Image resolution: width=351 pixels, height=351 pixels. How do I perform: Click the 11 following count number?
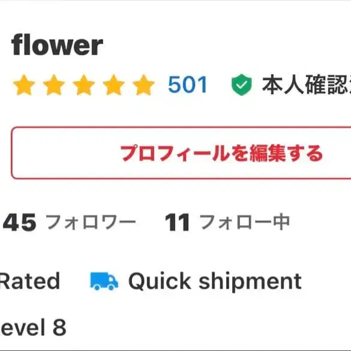pos(177,222)
